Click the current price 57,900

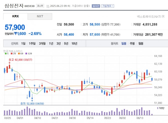click(x=15, y=27)
